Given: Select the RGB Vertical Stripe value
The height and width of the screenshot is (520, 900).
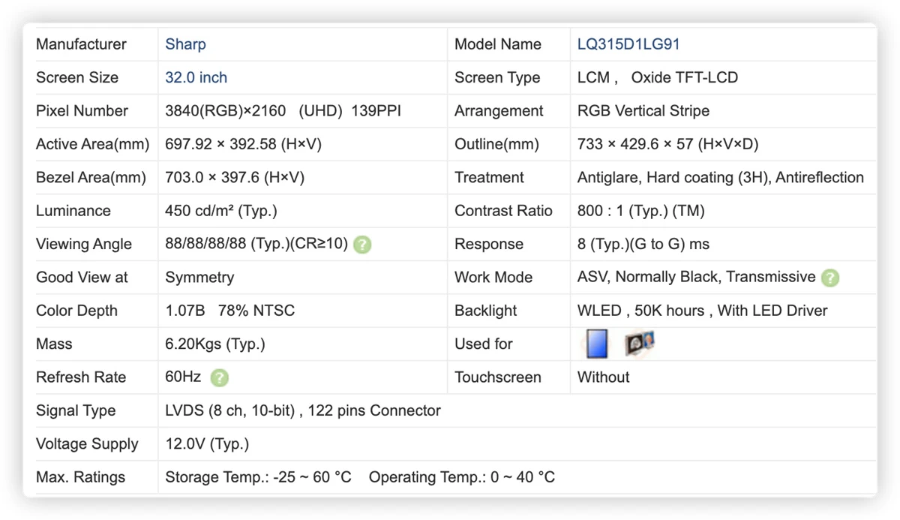Looking at the screenshot, I should pyautogui.click(x=643, y=111).
